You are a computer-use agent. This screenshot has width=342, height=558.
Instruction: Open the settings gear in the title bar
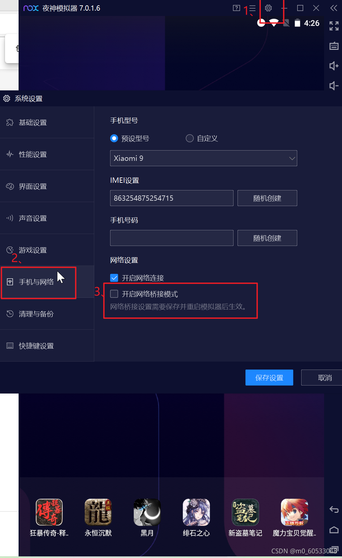268,8
